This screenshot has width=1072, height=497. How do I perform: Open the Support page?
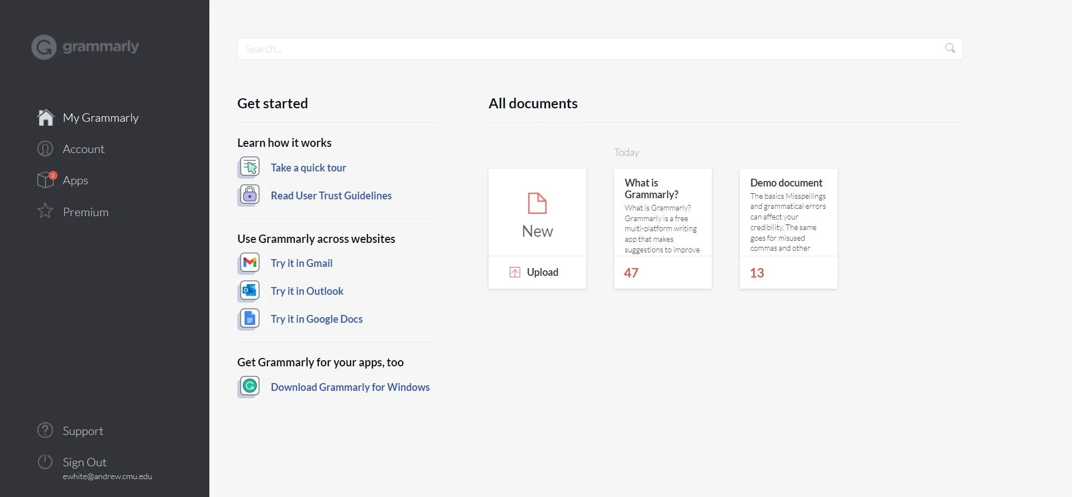(x=83, y=431)
